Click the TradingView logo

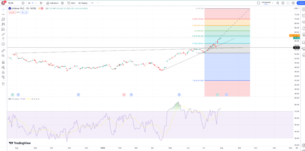coord(20,143)
